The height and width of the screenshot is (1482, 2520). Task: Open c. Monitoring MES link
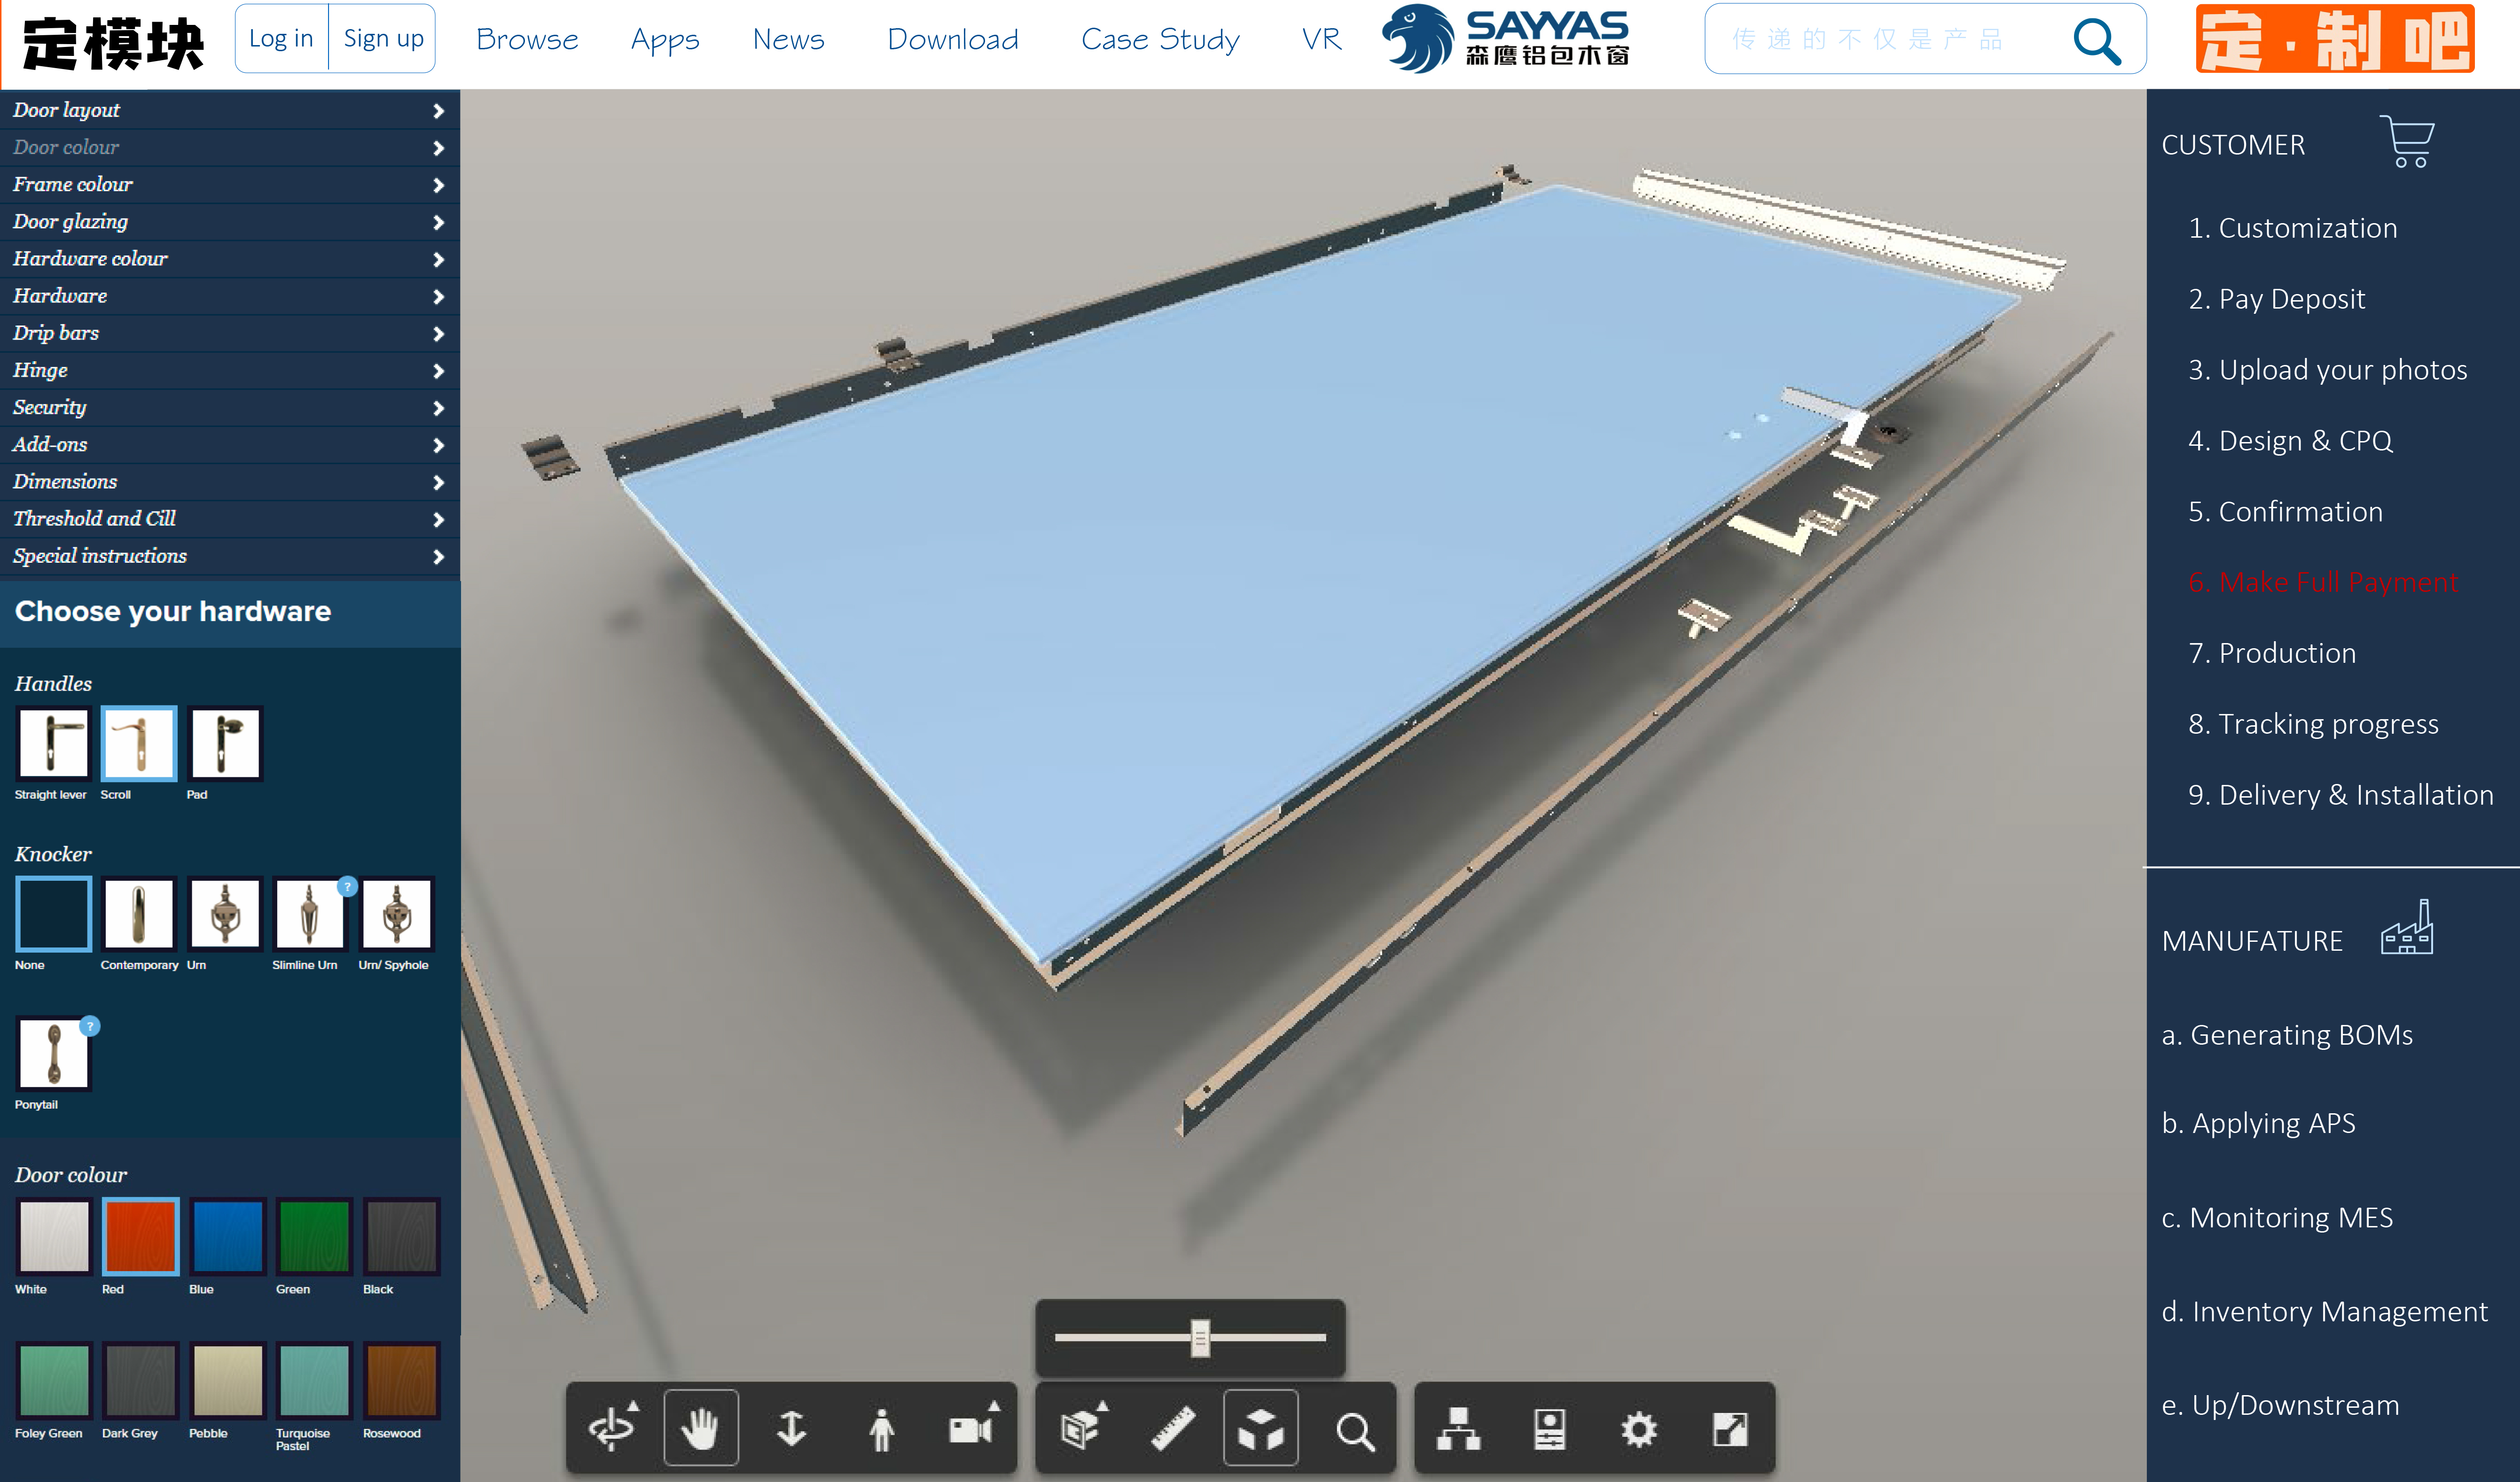pyautogui.click(x=2277, y=1218)
